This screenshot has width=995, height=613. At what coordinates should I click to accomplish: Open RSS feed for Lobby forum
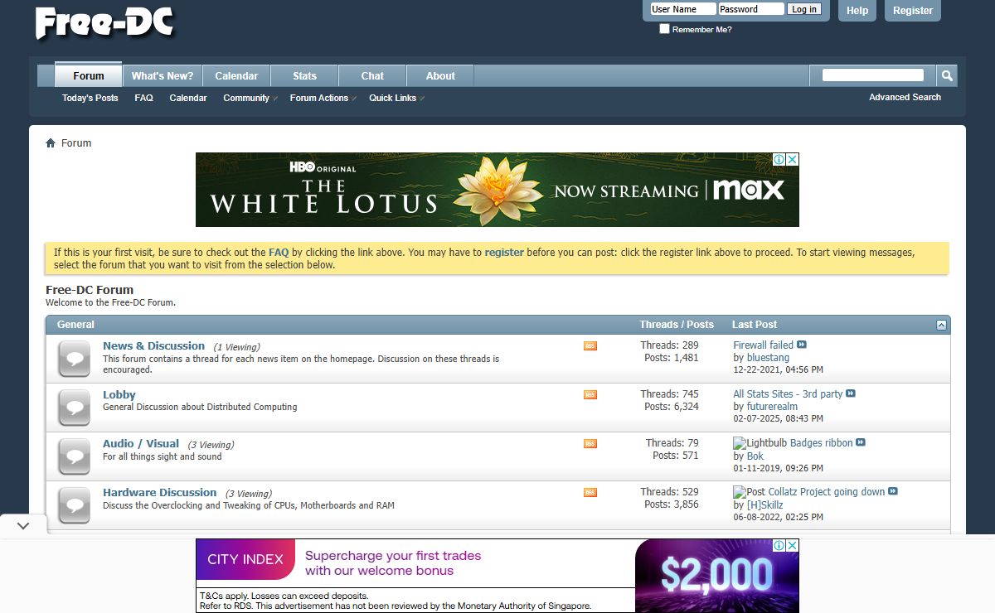pyautogui.click(x=590, y=395)
